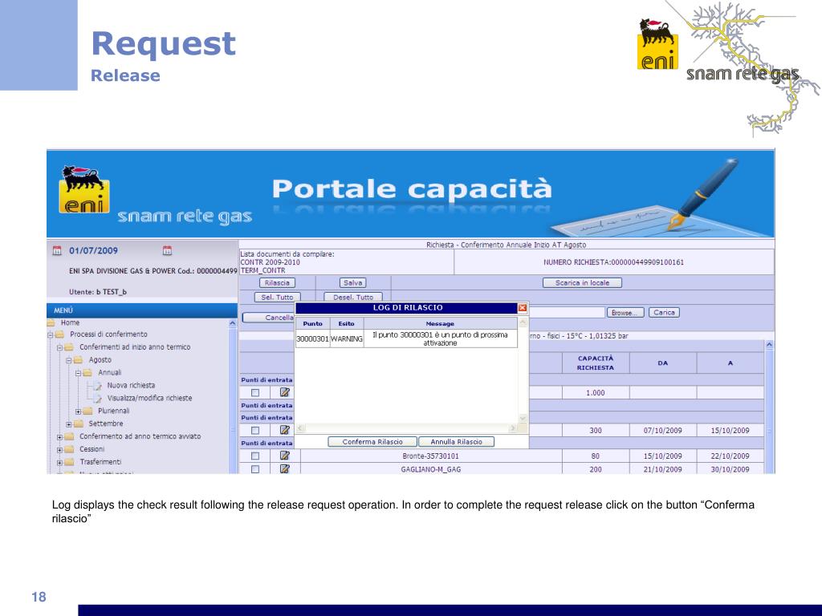
Task: Click the WARNING result cell in the log
Action: (347, 339)
